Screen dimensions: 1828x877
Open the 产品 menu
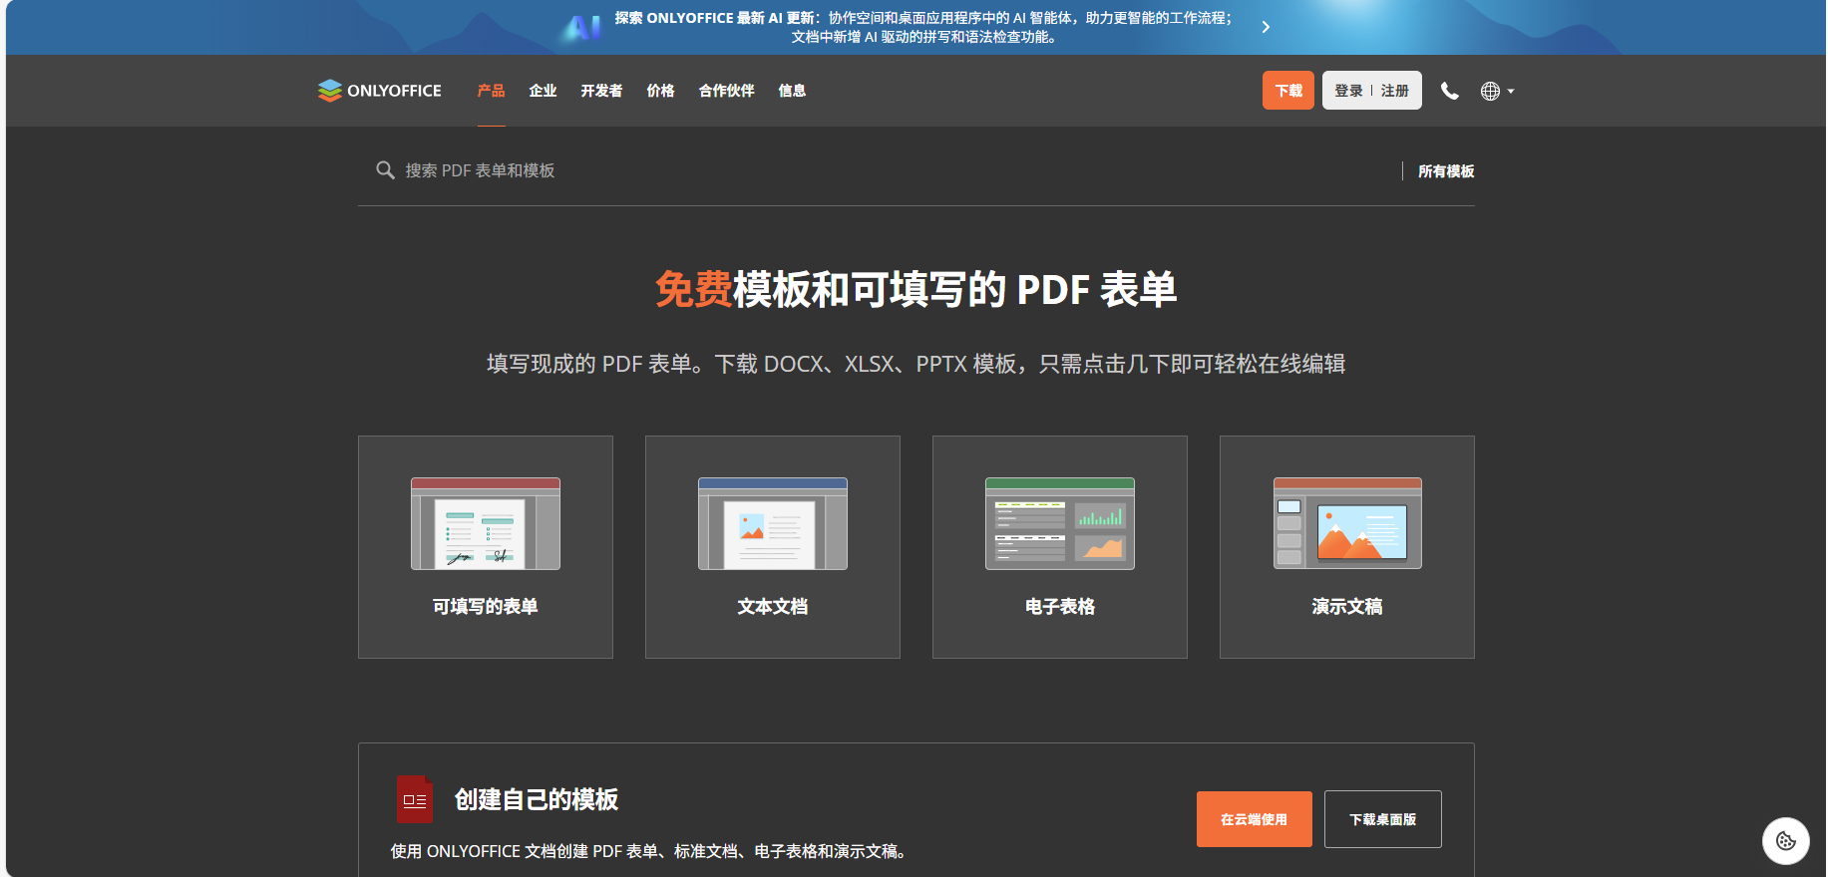[x=491, y=91]
